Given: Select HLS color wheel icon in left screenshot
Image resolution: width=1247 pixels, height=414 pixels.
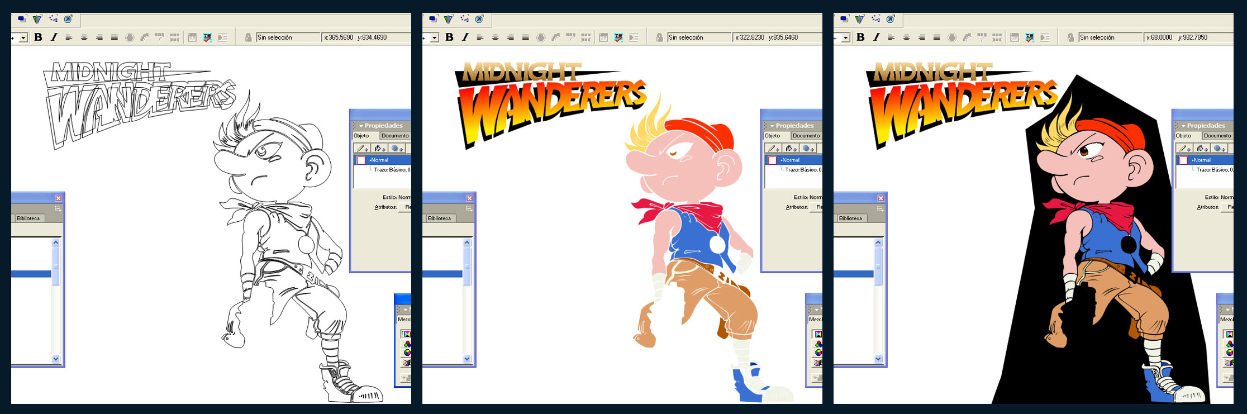Looking at the screenshot, I should pos(407,353).
